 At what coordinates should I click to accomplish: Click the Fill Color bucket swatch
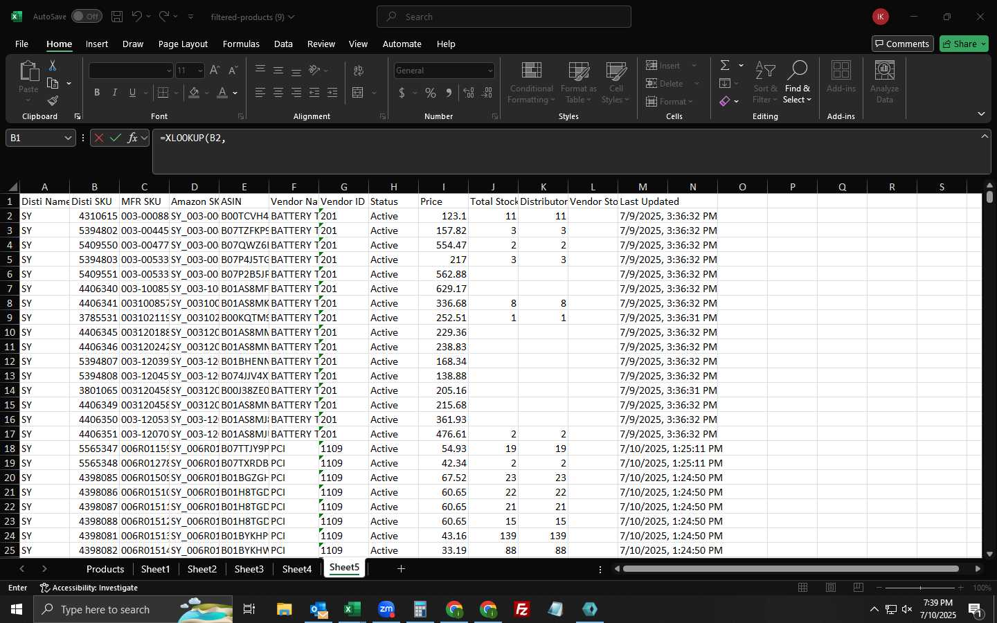(194, 93)
